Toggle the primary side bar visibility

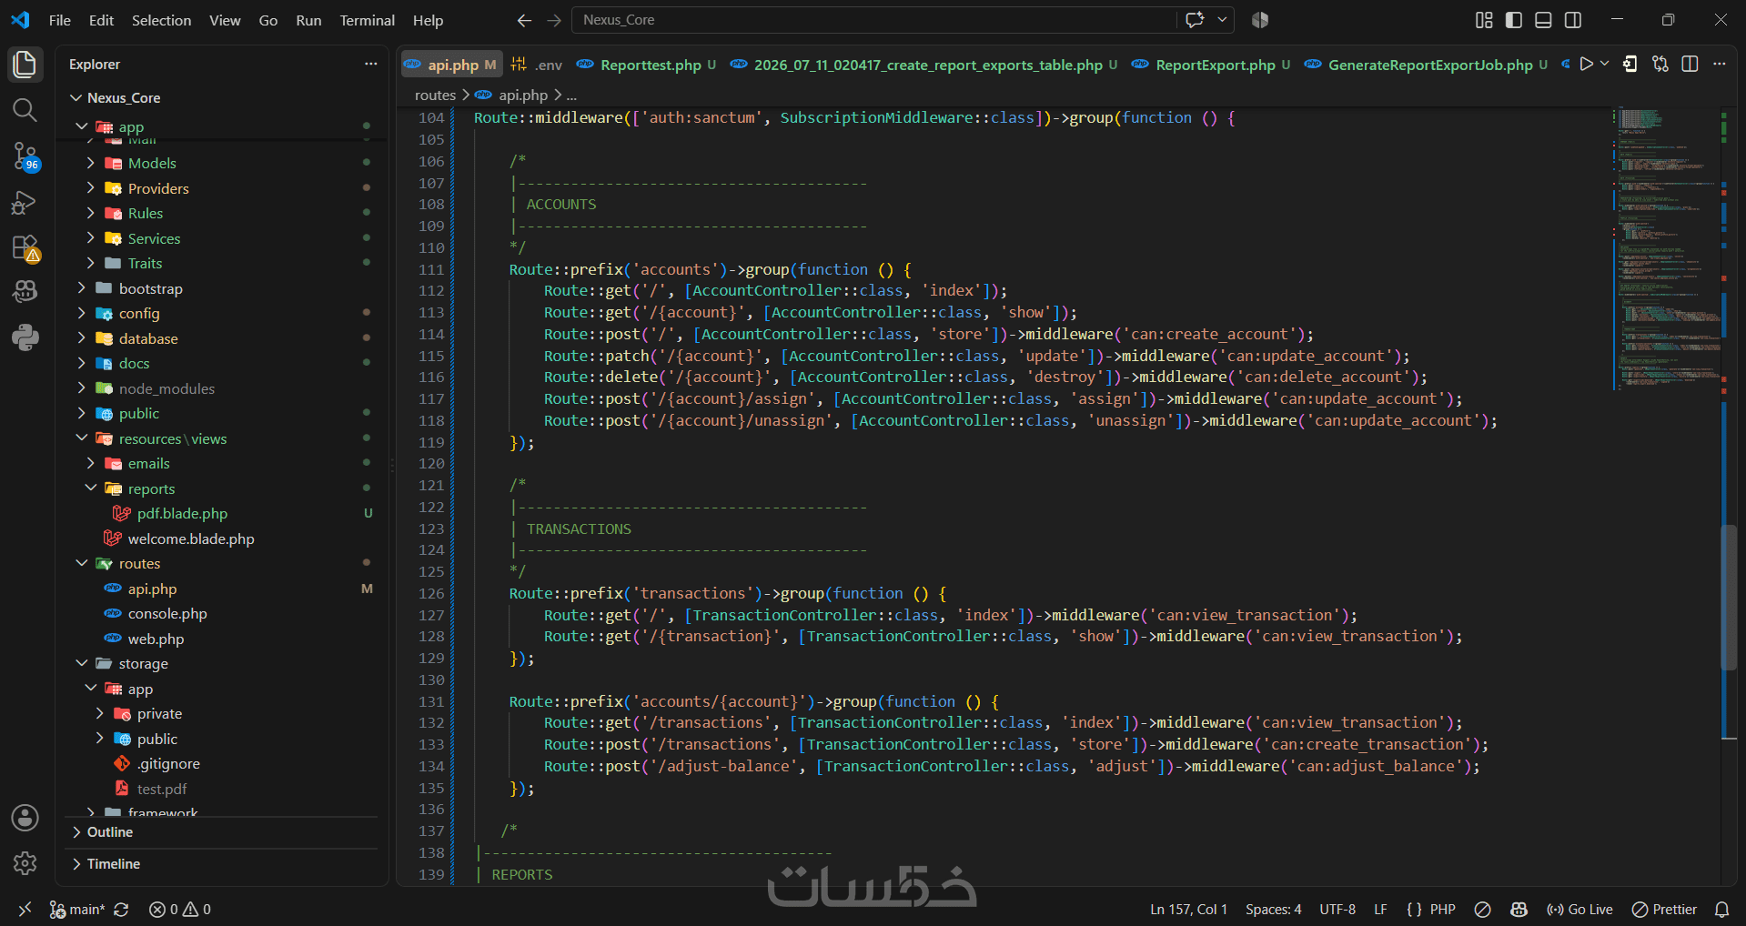click(1514, 20)
